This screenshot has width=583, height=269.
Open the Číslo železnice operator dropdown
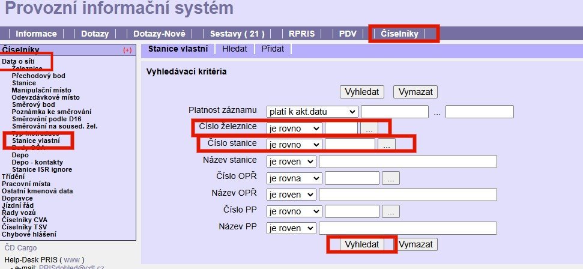(294, 128)
